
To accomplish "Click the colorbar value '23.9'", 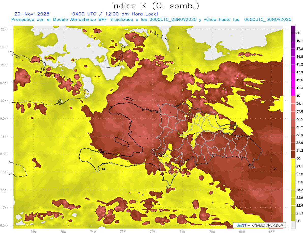I will click(x=300, y=197).
